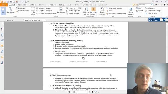Zoom in with the plus magnifier
Image resolution: width=168 pixels, height=94 pixels.
[80, 8]
